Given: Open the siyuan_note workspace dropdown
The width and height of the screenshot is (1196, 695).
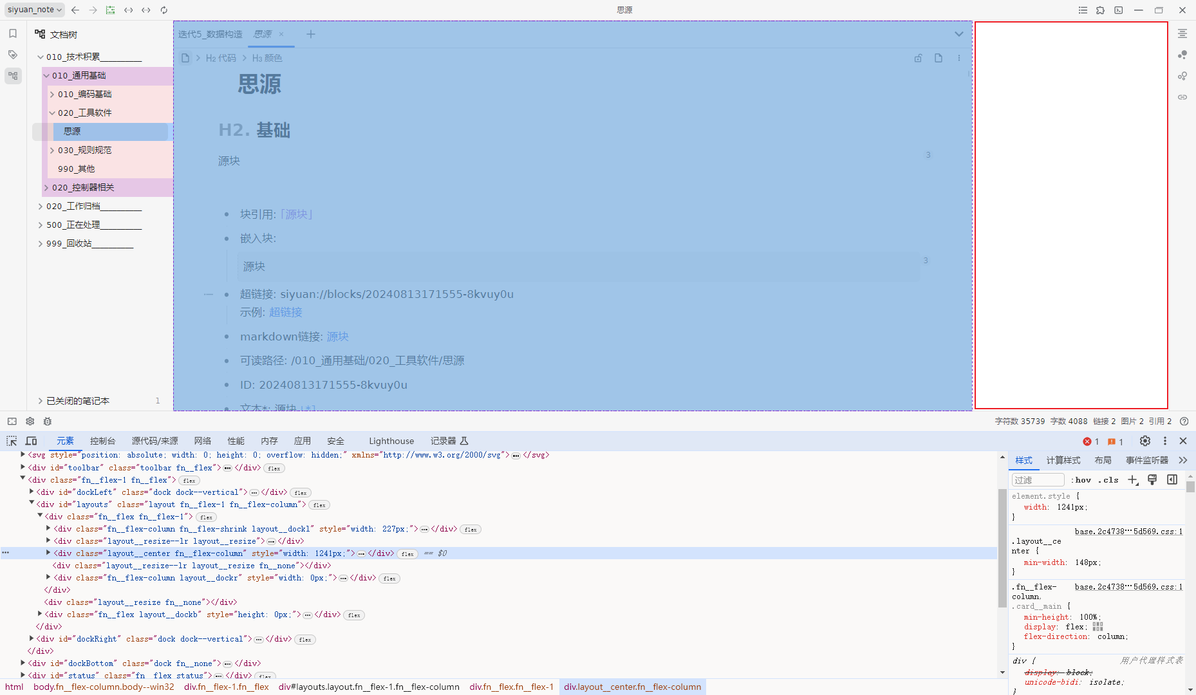Looking at the screenshot, I should [x=35, y=10].
